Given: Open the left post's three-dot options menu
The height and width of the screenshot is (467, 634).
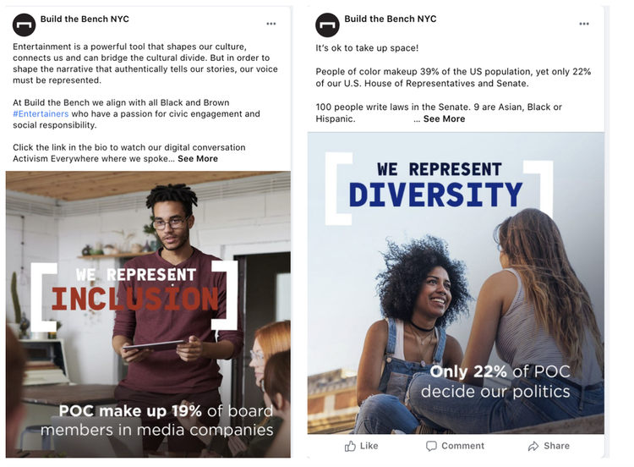Looking at the screenshot, I should point(271,24).
